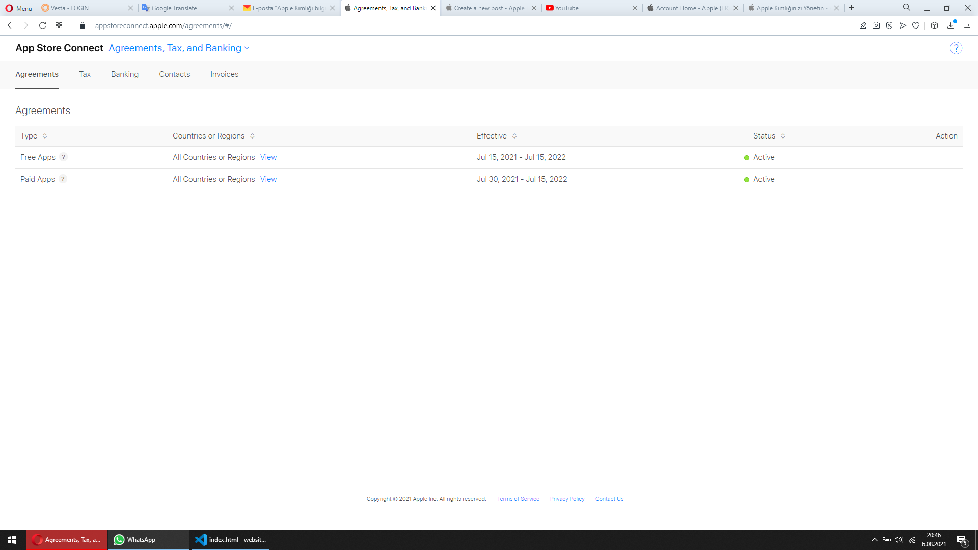Click the Free Apps type cell

coord(38,157)
